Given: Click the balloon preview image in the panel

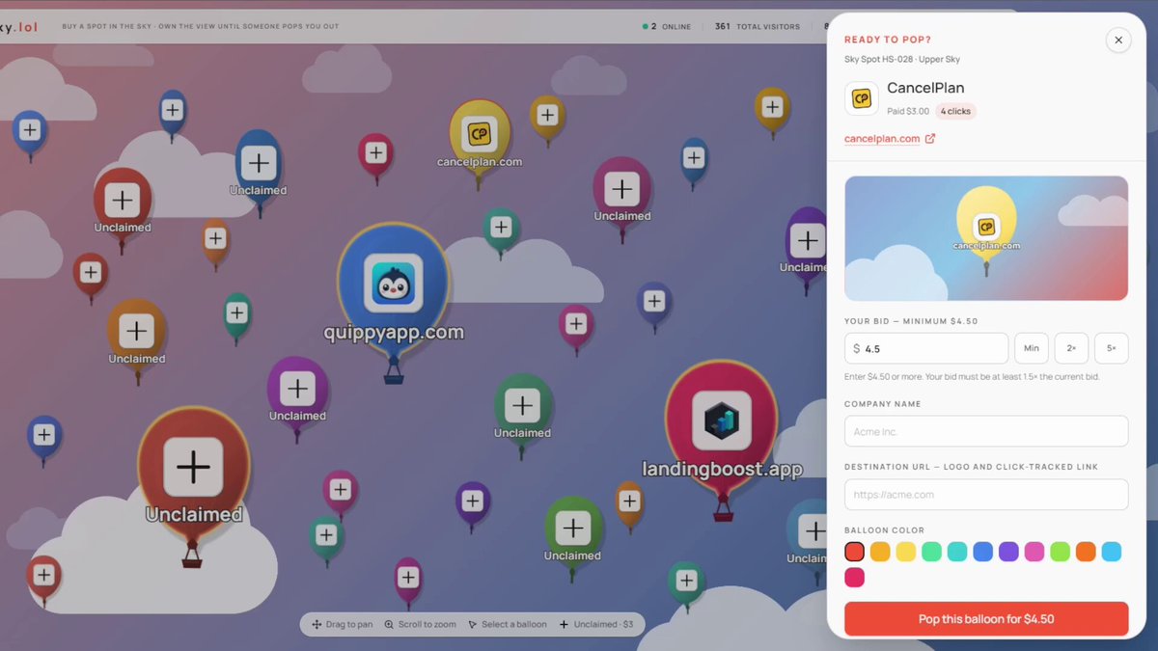Looking at the screenshot, I should click(x=986, y=238).
